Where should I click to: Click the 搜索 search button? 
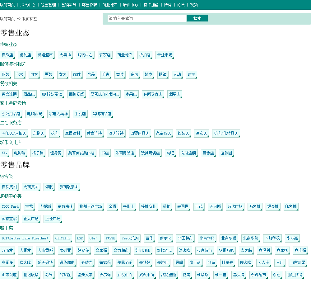[x=197, y=18]
